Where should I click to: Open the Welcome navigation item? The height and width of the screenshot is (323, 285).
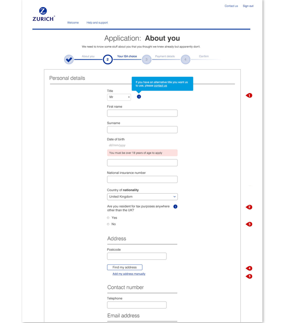click(x=73, y=23)
